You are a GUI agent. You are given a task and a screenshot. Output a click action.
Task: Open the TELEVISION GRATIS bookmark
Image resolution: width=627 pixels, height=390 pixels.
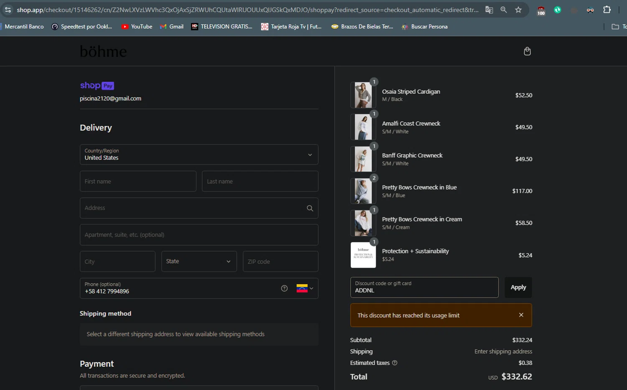[x=222, y=26]
